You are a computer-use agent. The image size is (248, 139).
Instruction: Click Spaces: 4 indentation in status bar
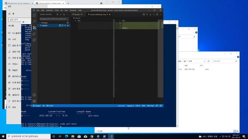coord(130,106)
